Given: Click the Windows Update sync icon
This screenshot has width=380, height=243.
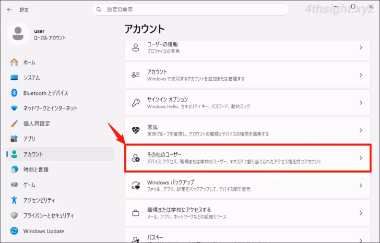Looking at the screenshot, I should point(14,231).
